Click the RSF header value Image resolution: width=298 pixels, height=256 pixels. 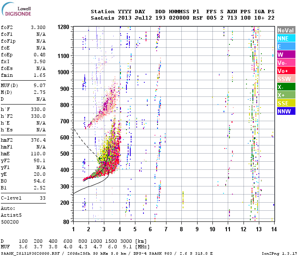198,18
